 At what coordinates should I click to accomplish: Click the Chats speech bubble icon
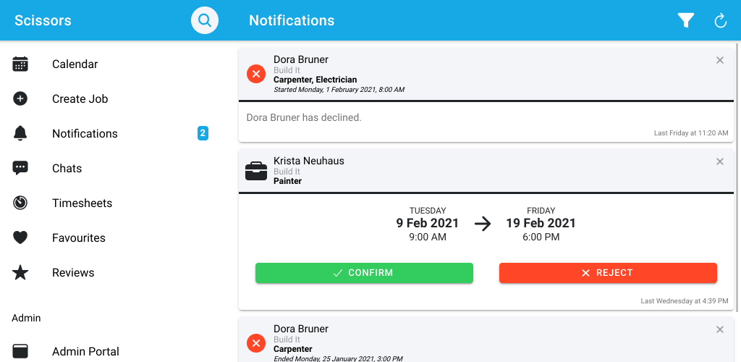pyautogui.click(x=20, y=168)
